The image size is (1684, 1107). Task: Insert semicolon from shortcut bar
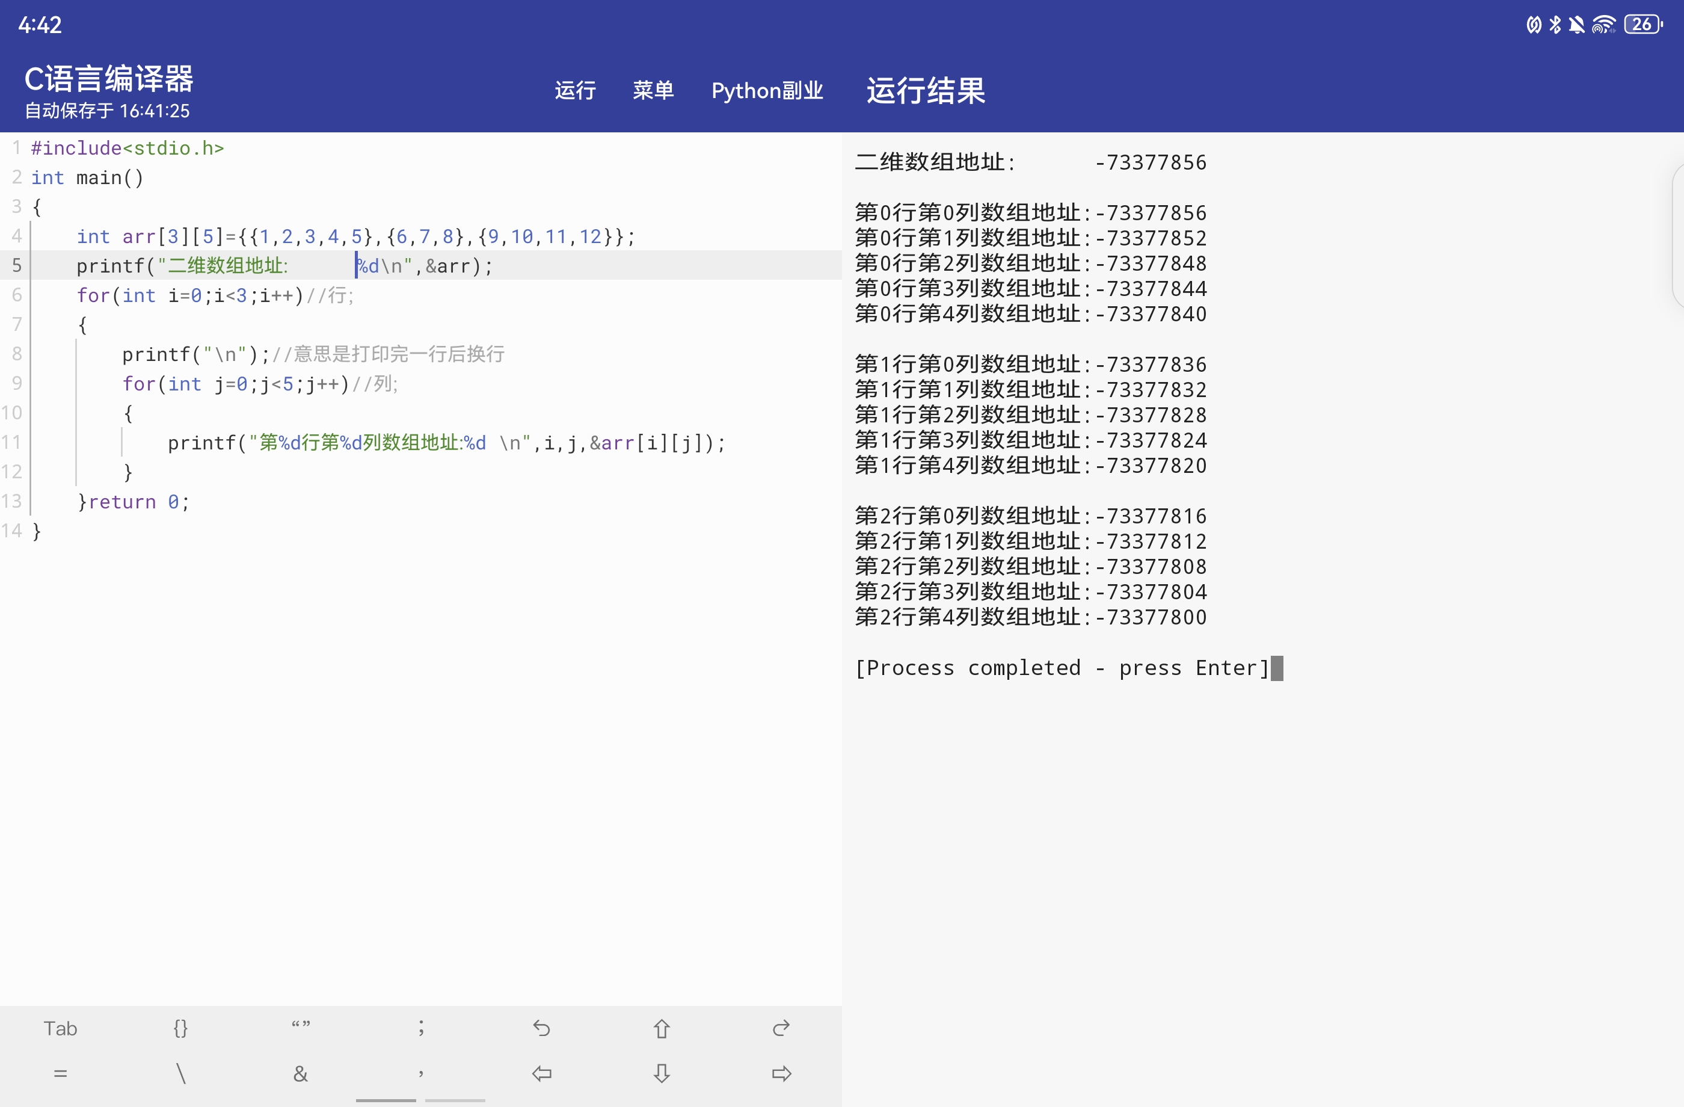(x=421, y=1028)
